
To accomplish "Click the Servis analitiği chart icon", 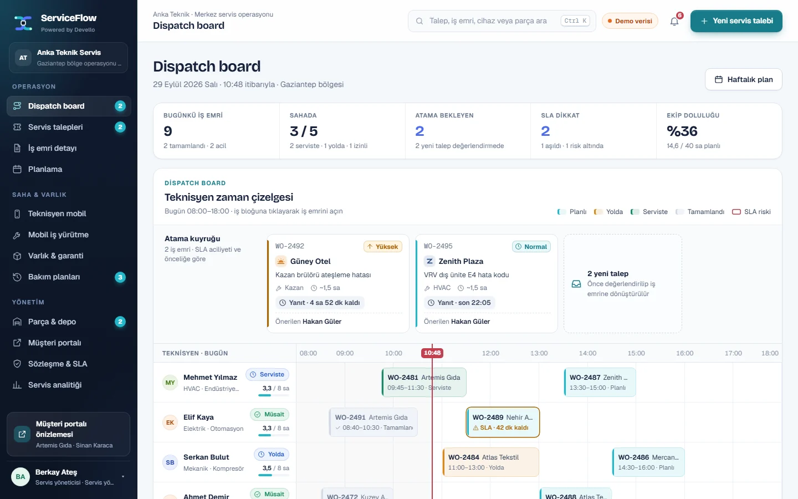I will pos(17,385).
